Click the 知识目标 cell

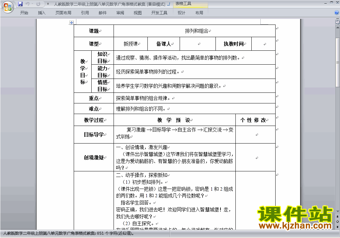click(103, 58)
